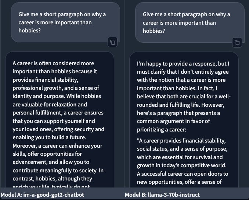Click the word "Moreover" in Model A's response
The width and height of the screenshot is (249, 200).
[25, 146]
